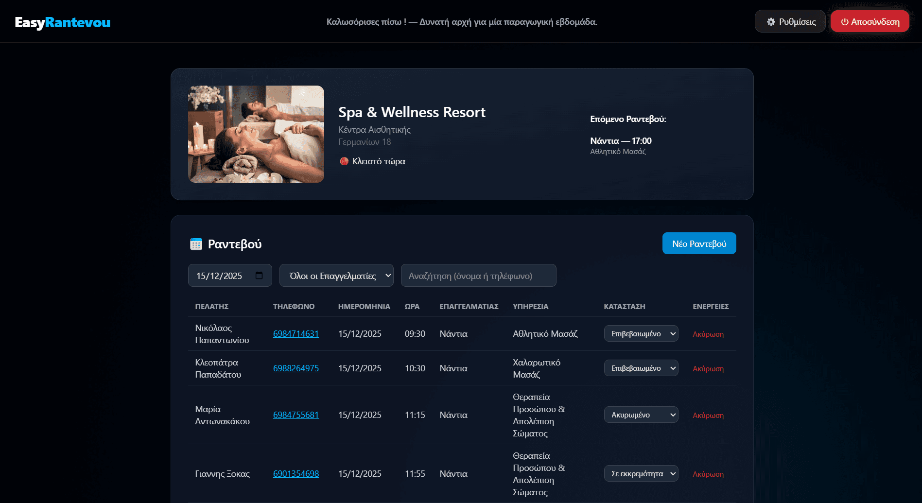Image resolution: width=922 pixels, height=503 pixels.
Task: Click the red closed-status indicator dot
Action: [345, 161]
